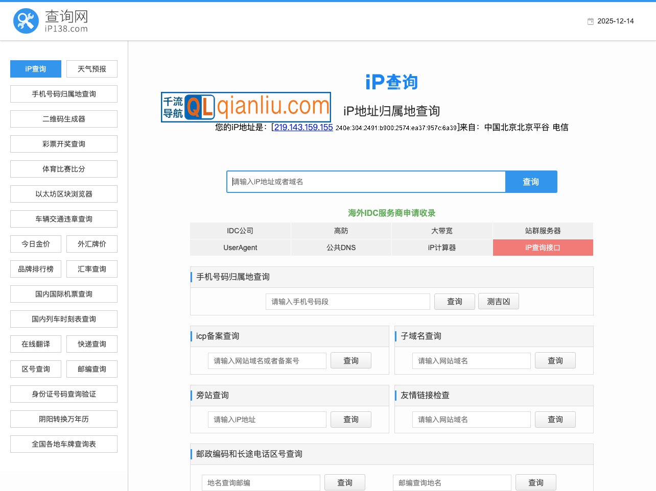Click the UserAgent grid link
656x491 pixels.
coord(240,248)
